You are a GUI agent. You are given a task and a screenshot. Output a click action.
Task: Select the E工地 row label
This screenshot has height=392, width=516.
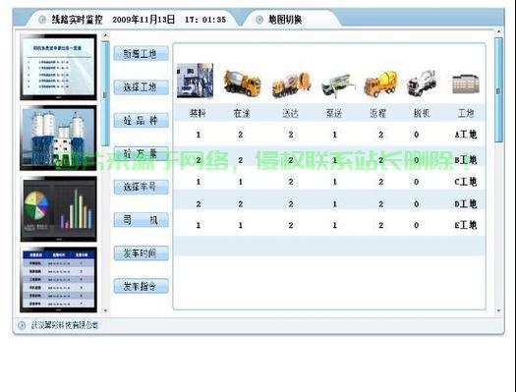point(466,225)
